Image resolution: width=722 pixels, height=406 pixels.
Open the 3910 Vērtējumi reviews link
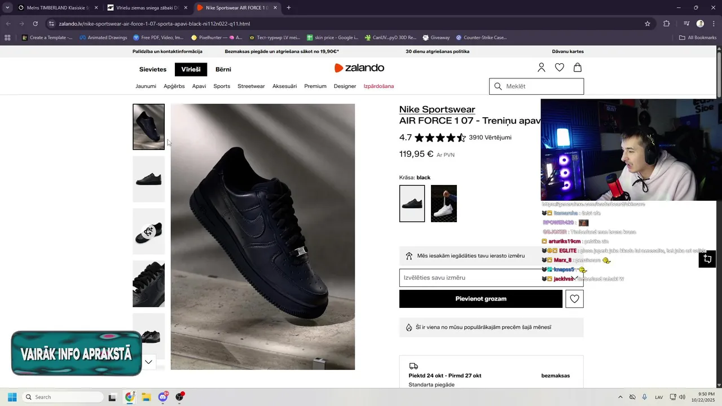pos(490,137)
